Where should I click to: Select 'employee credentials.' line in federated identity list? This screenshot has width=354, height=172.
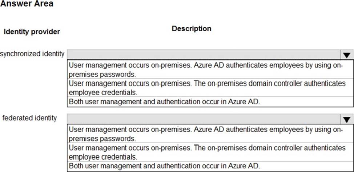(x=103, y=157)
